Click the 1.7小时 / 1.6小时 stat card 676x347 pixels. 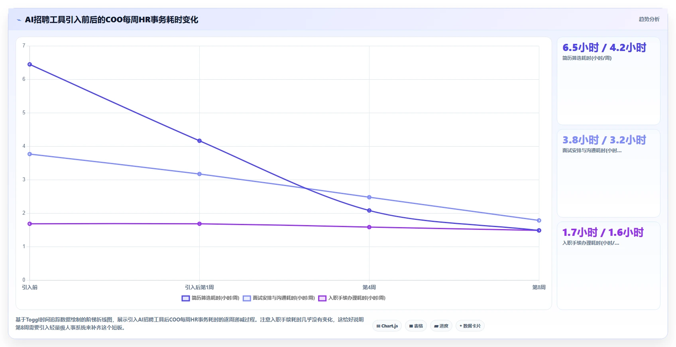(608, 266)
